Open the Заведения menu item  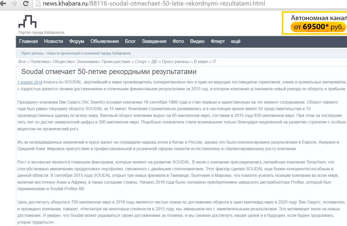click(154, 41)
